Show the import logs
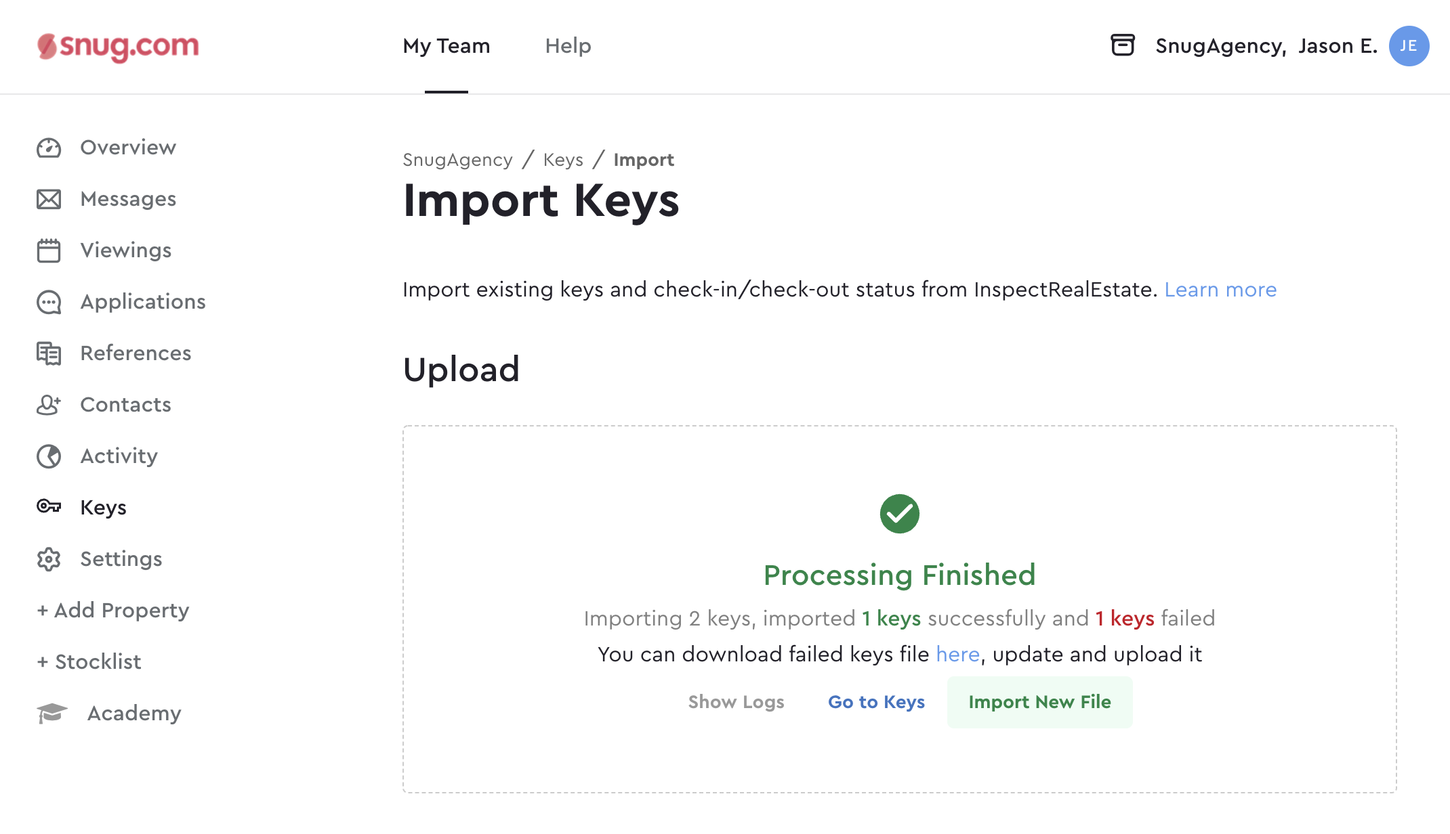Image resolution: width=1450 pixels, height=834 pixels. coord(737,702)
